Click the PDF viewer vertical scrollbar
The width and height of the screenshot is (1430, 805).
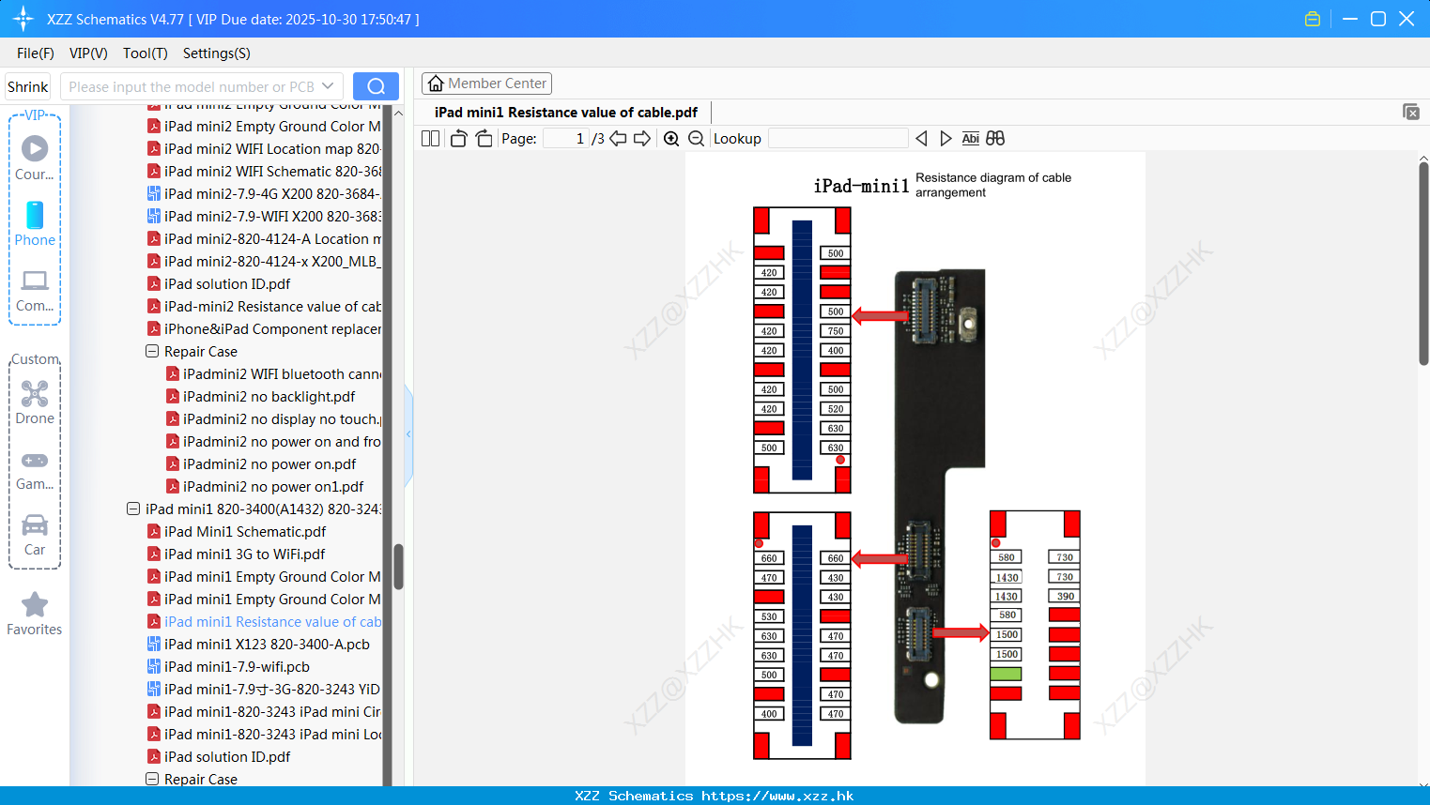(1423, 263)
